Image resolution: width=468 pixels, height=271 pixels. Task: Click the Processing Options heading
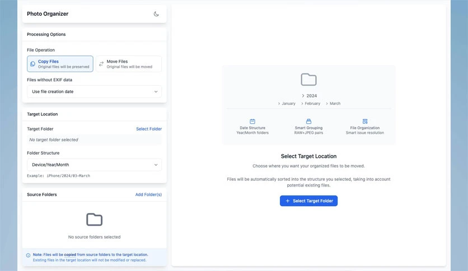[46, 34]
